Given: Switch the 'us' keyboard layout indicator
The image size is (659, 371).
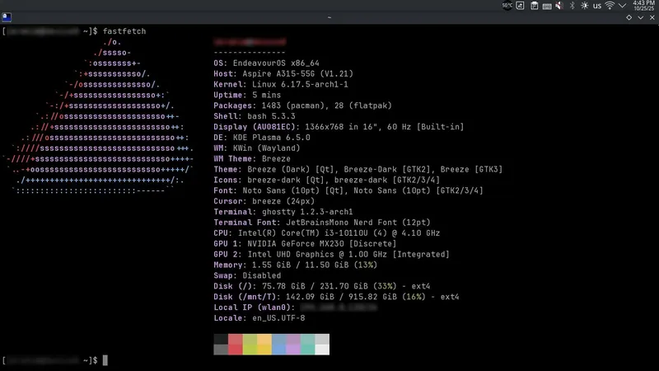Looking at the screenshot, I should pyautogui.click(x=596, y=6).
